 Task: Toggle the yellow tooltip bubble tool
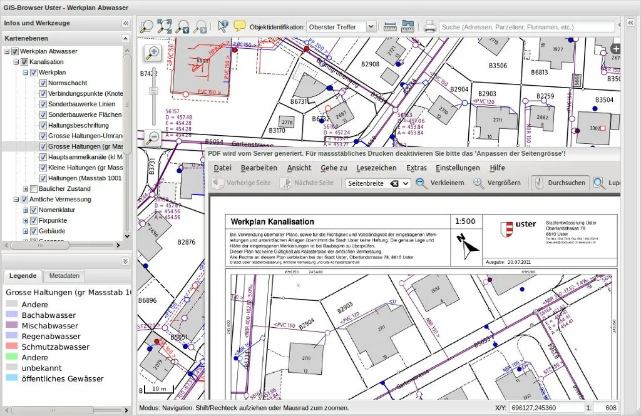click(239, 26)
